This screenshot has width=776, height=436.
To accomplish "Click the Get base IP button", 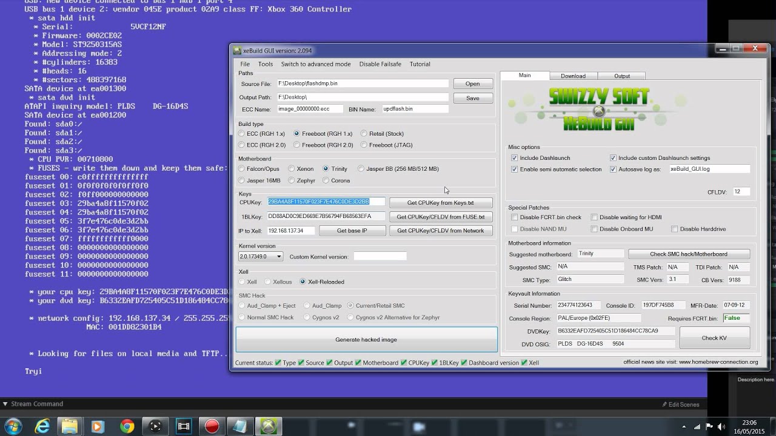I will (x=352, y=231).
